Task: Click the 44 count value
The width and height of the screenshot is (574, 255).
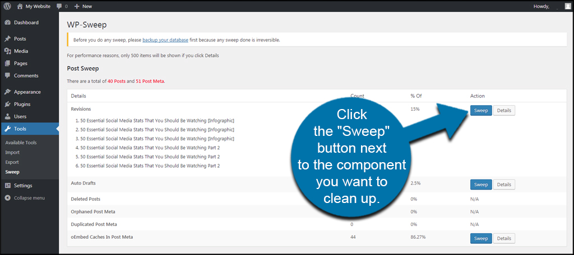Action: point(353,237)
